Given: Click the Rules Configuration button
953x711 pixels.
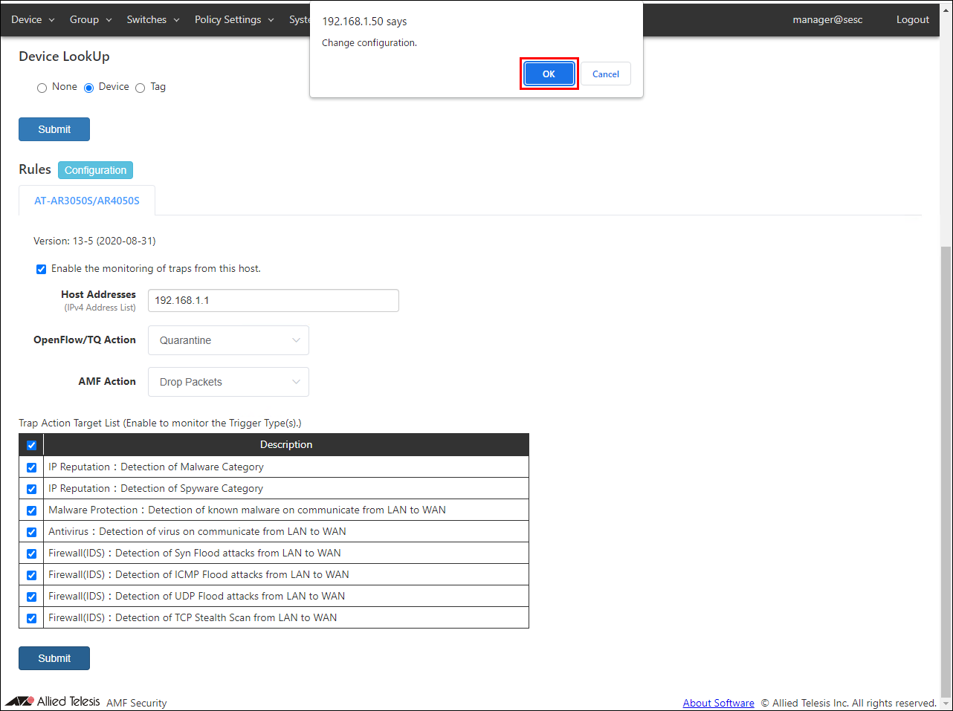Looking at the screenshot, I should pyautogui.click(x=95, y=170).
